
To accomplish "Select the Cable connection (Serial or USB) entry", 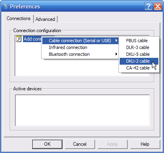I will pyautogui.click(x=80, y=41).
